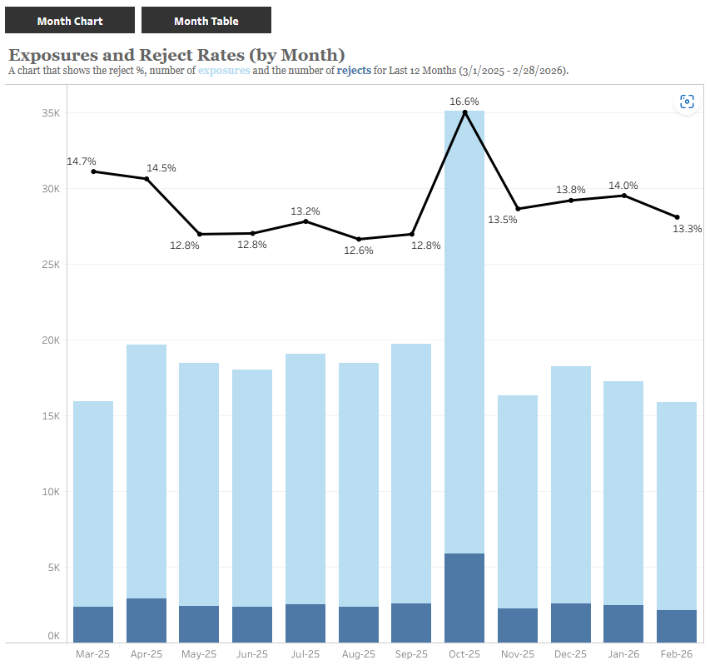Select the tall Oct-25 exposures bar
Viewport: 710px width, 665px height.
(x=464, y=333)
